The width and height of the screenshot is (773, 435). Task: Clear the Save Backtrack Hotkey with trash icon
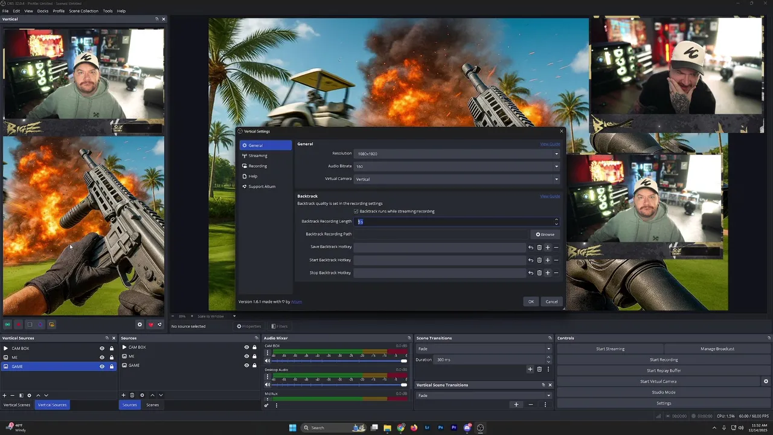pyautogui.click(x=539, y=247)
